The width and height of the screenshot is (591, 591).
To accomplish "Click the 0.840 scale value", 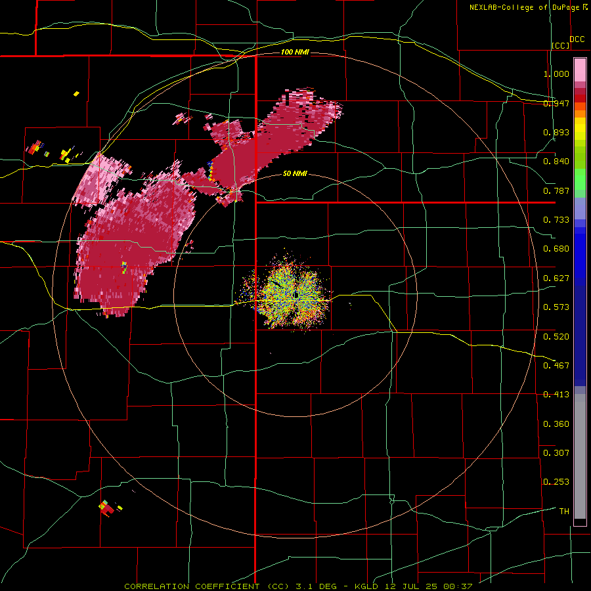I will [556, 162].
